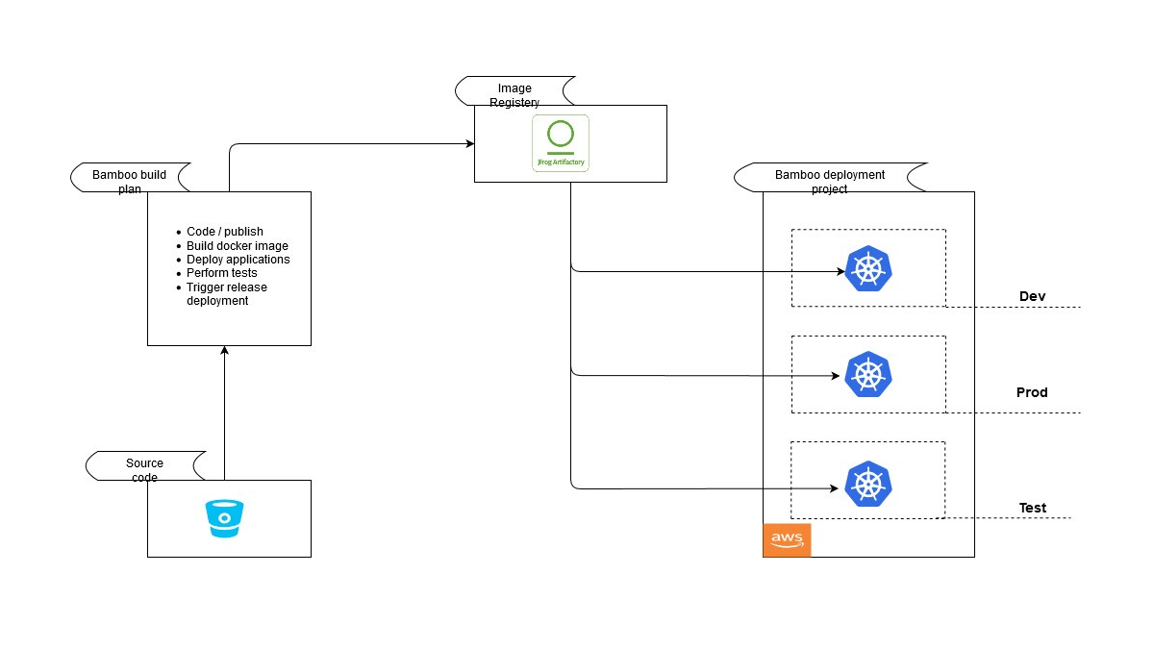
Task: Select the Bitbucket bucket icon
Action: point(224,518)
